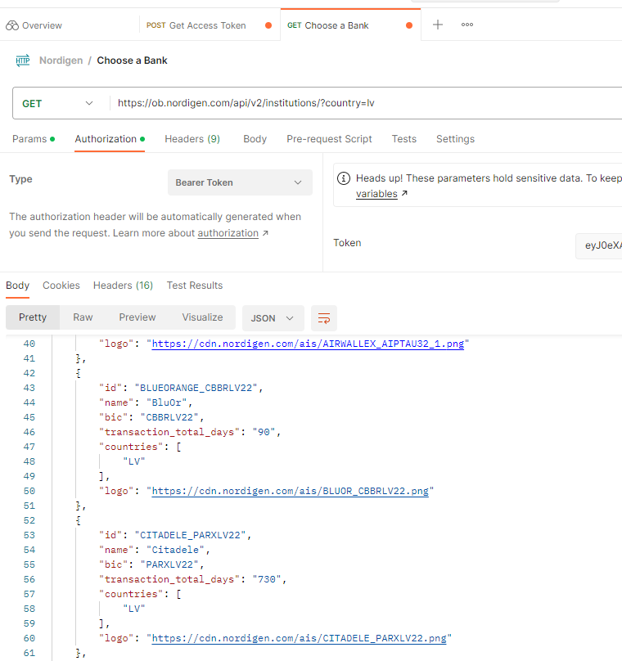Click the "BLUEORANGE_CBBRLV22" id value
The height and width of the screenshot is (661, 622).
pos(196,388)
